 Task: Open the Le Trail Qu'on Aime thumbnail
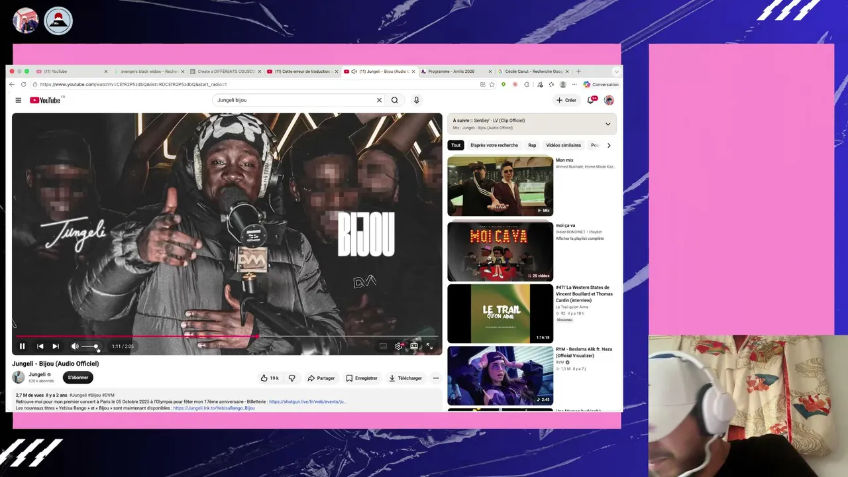[500, 314]
